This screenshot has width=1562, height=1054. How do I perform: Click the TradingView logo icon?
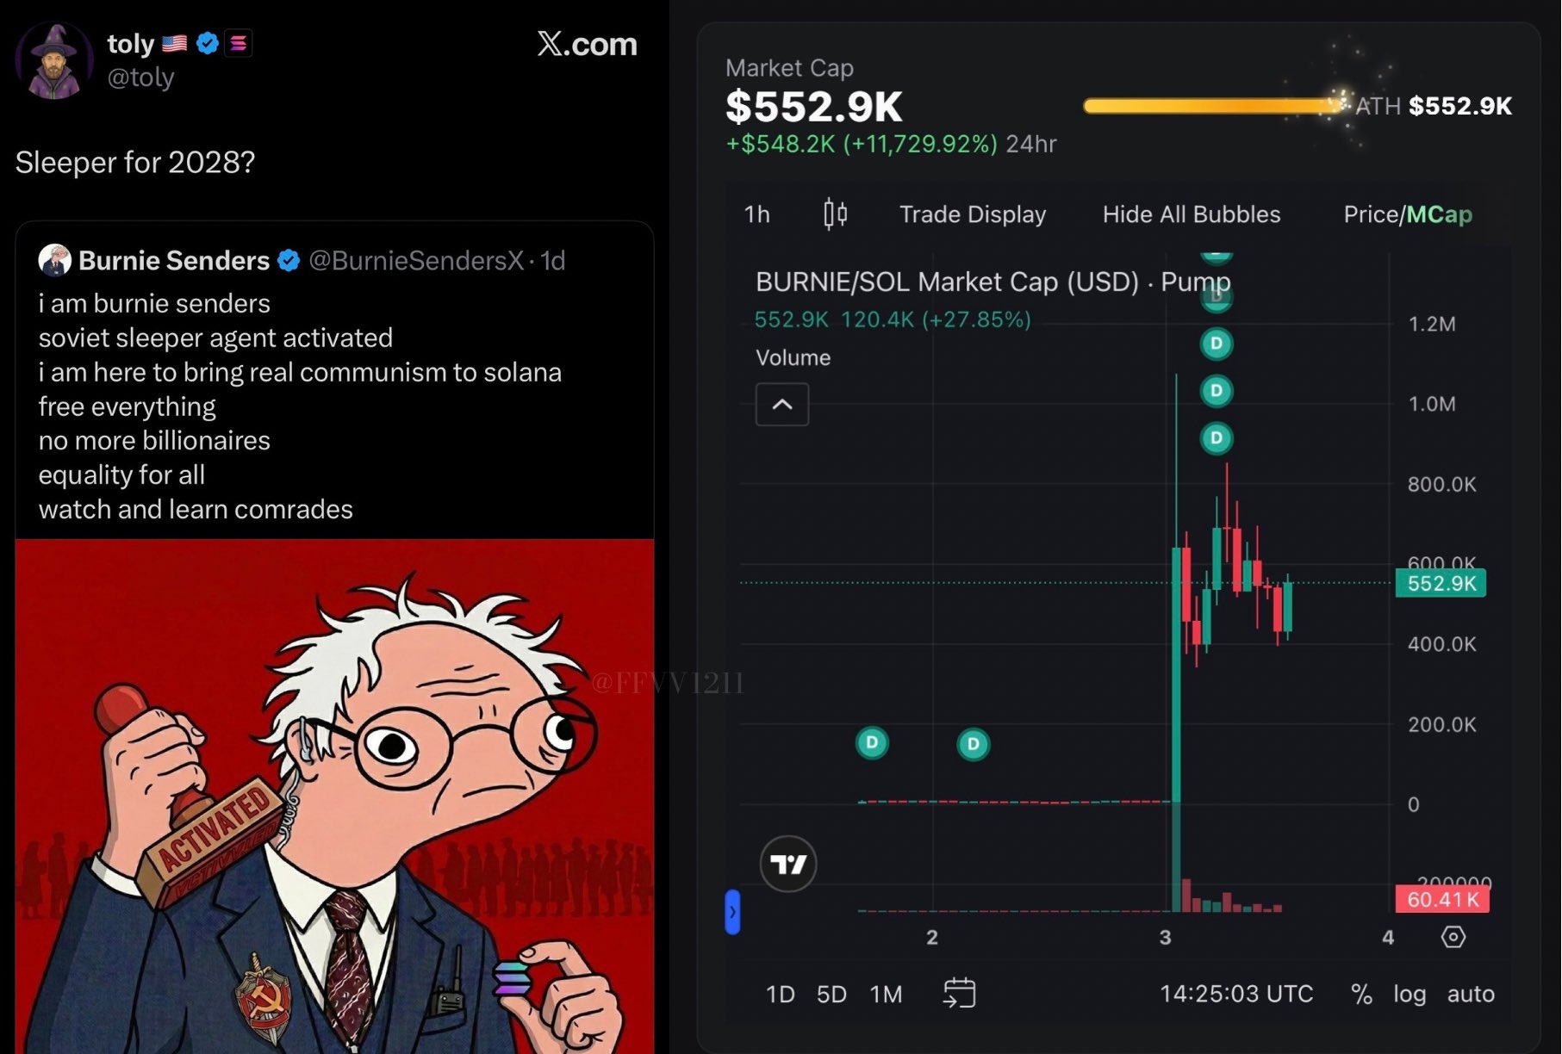click(x=787, y=864)
